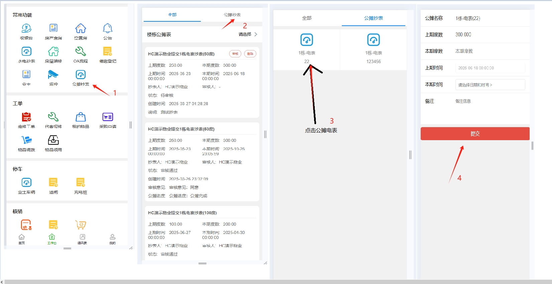552x284 pixels.
Task: Expand the 楼栋公摊表 请选择 selector
Action: (x=248, y=34)
